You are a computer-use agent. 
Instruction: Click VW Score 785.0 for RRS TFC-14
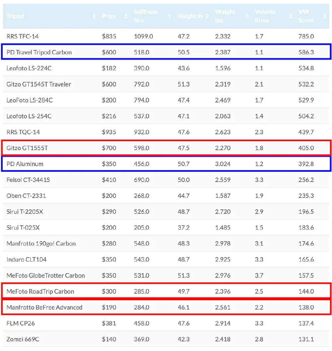coord(306,36)
